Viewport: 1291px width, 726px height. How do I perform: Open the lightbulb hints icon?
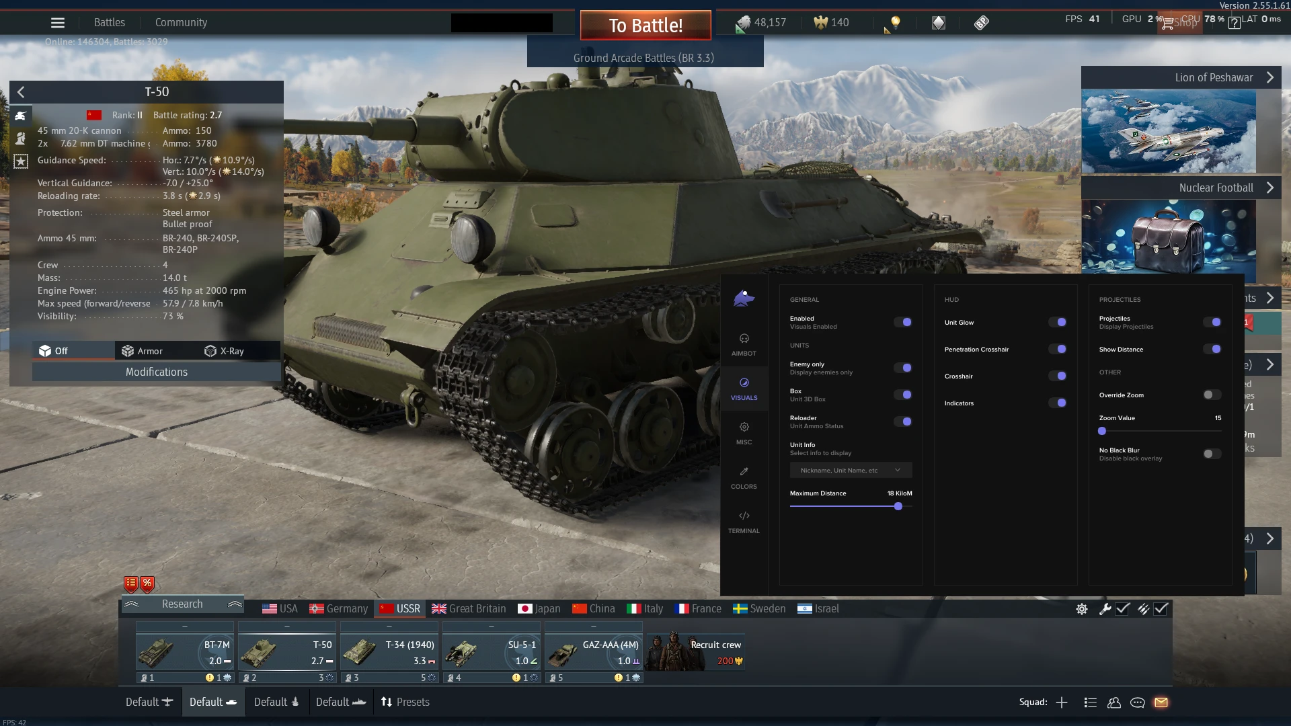(894, 24)
